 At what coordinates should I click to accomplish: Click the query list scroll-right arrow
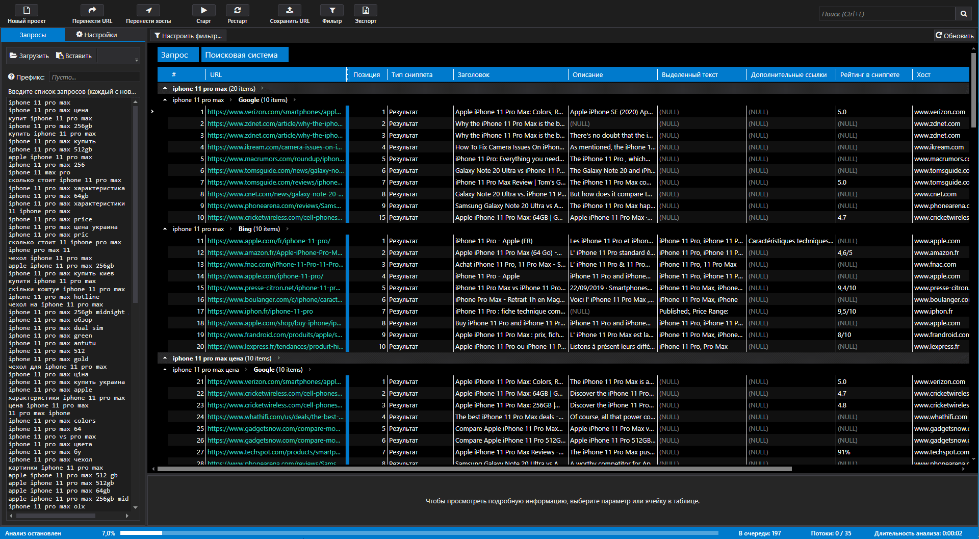127,516
